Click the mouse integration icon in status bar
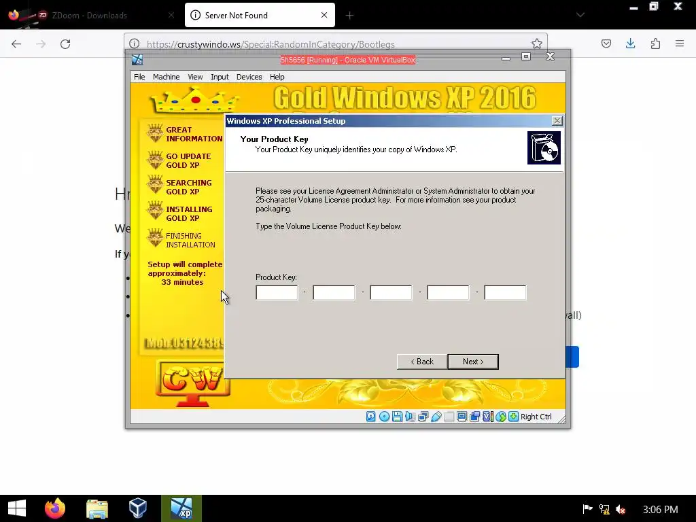 (501, 417)
